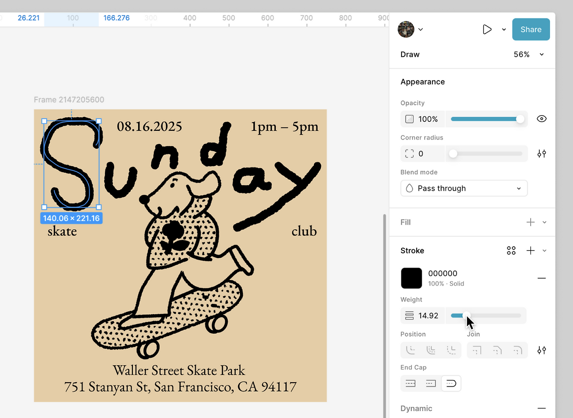Add a new fill
This screenshot has width=573, height=418.
(530, 222)
